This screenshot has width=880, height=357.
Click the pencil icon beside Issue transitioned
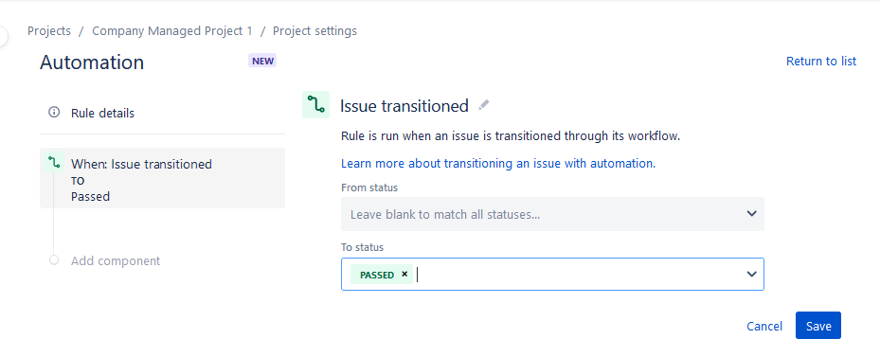coord(484,105)
